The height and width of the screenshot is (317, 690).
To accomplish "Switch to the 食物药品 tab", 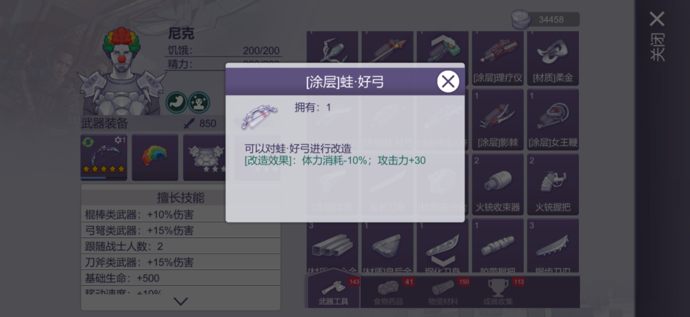I will coord(388,291).
